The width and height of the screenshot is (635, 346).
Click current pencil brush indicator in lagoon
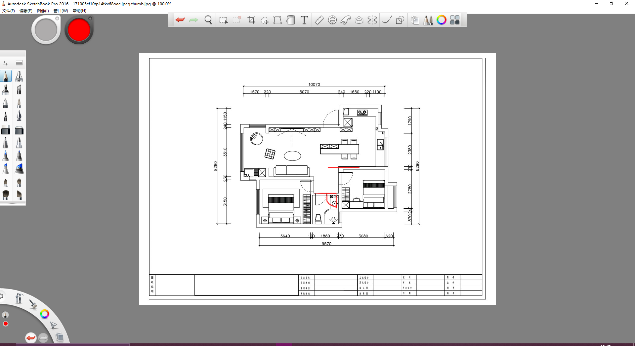[5, 315]
